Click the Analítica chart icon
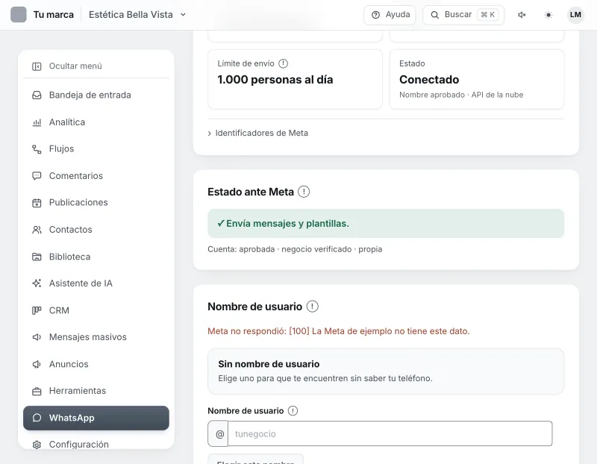 point(37,122)
